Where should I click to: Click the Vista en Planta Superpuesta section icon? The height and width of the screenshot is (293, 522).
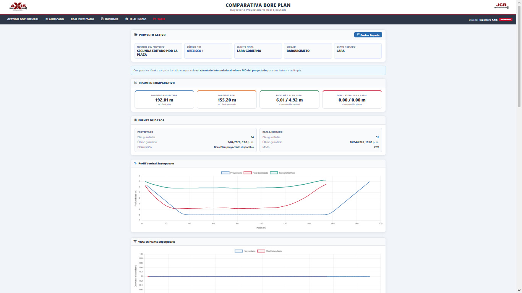click(x=135, y=241)
